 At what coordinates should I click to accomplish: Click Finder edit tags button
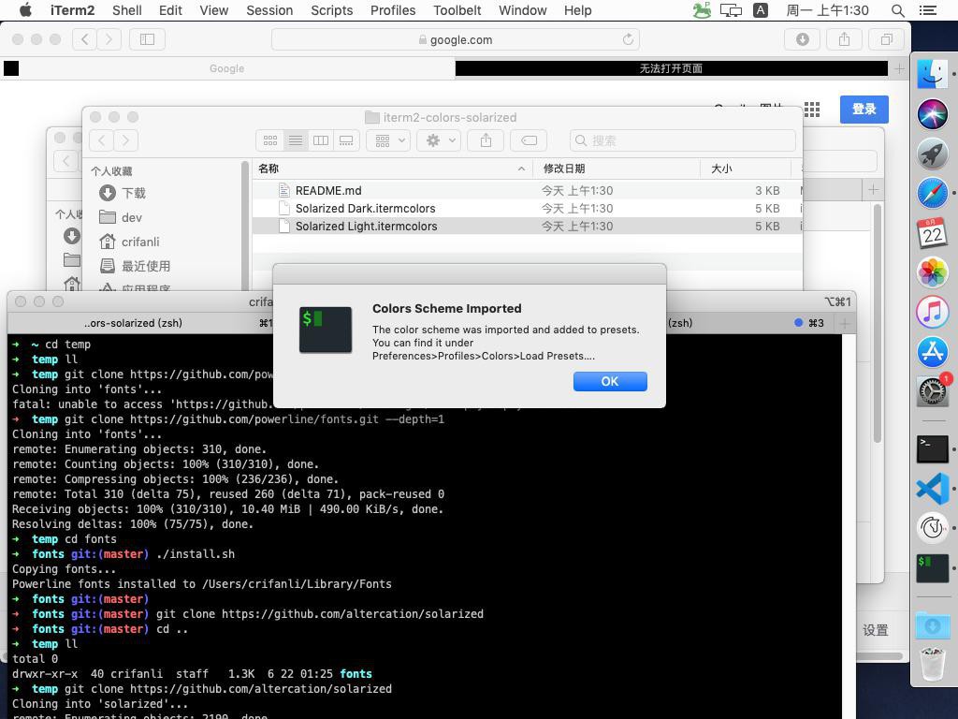530,140
